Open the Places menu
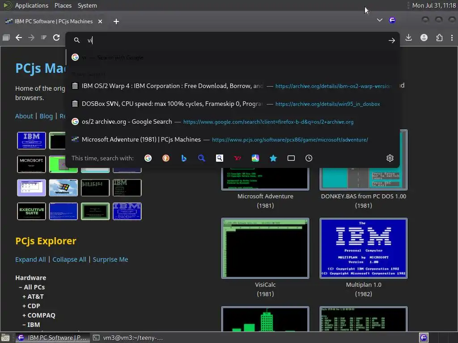 [x=63, y=5]
